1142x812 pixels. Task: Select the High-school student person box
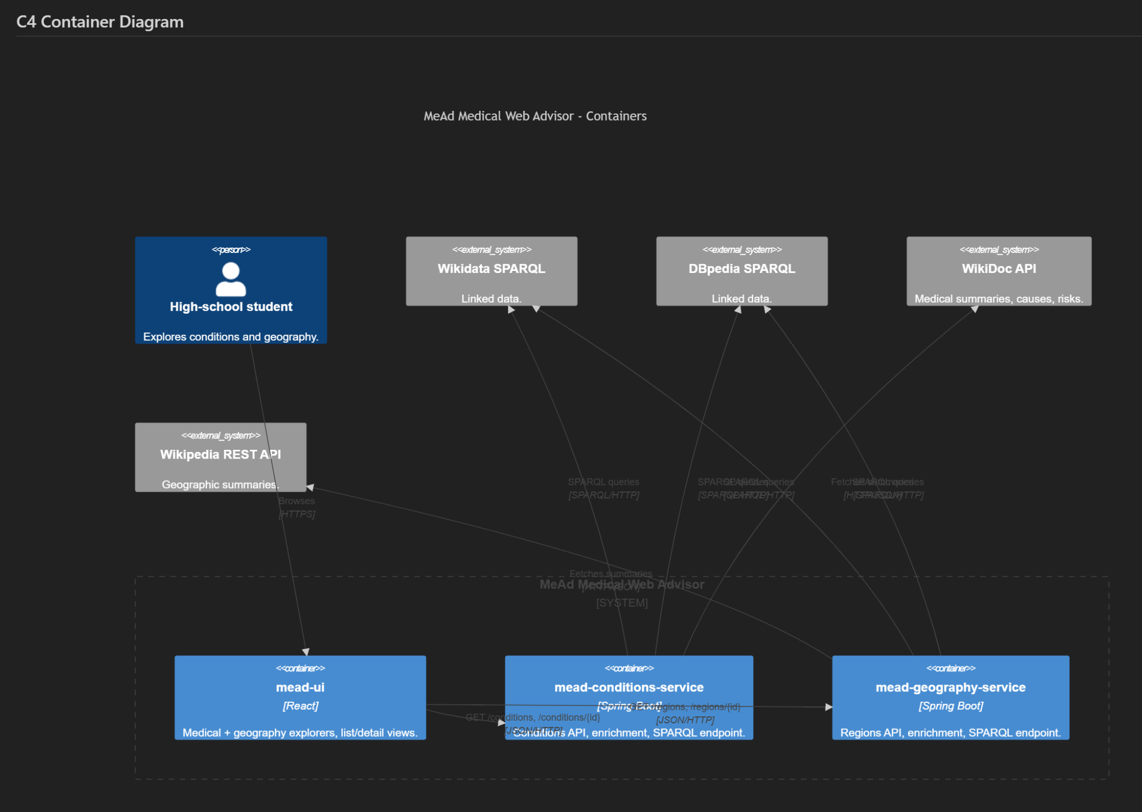point(231,320)
